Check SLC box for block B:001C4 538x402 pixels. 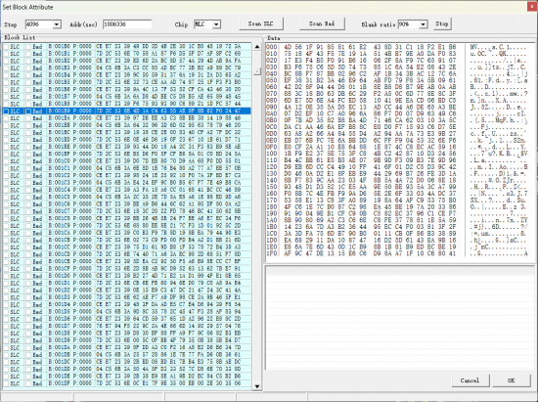[6, 190]
